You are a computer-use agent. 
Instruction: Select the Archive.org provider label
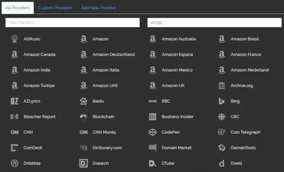[x=241, y=86]
